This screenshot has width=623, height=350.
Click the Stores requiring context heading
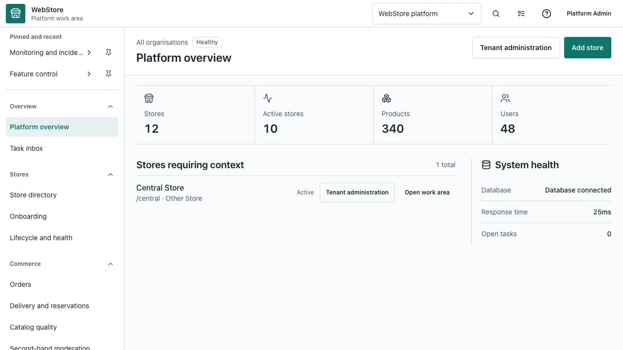point(190,165)
